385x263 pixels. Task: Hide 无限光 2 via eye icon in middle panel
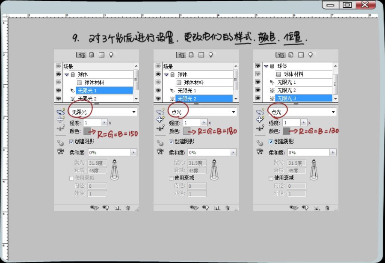[158, 98]
